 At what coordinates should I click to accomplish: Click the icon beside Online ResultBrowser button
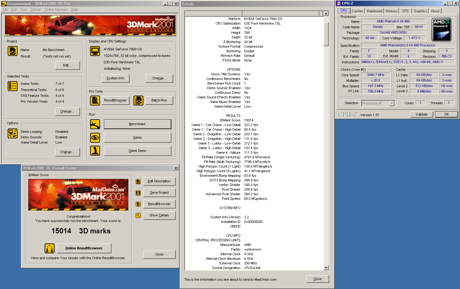[50, 248]
